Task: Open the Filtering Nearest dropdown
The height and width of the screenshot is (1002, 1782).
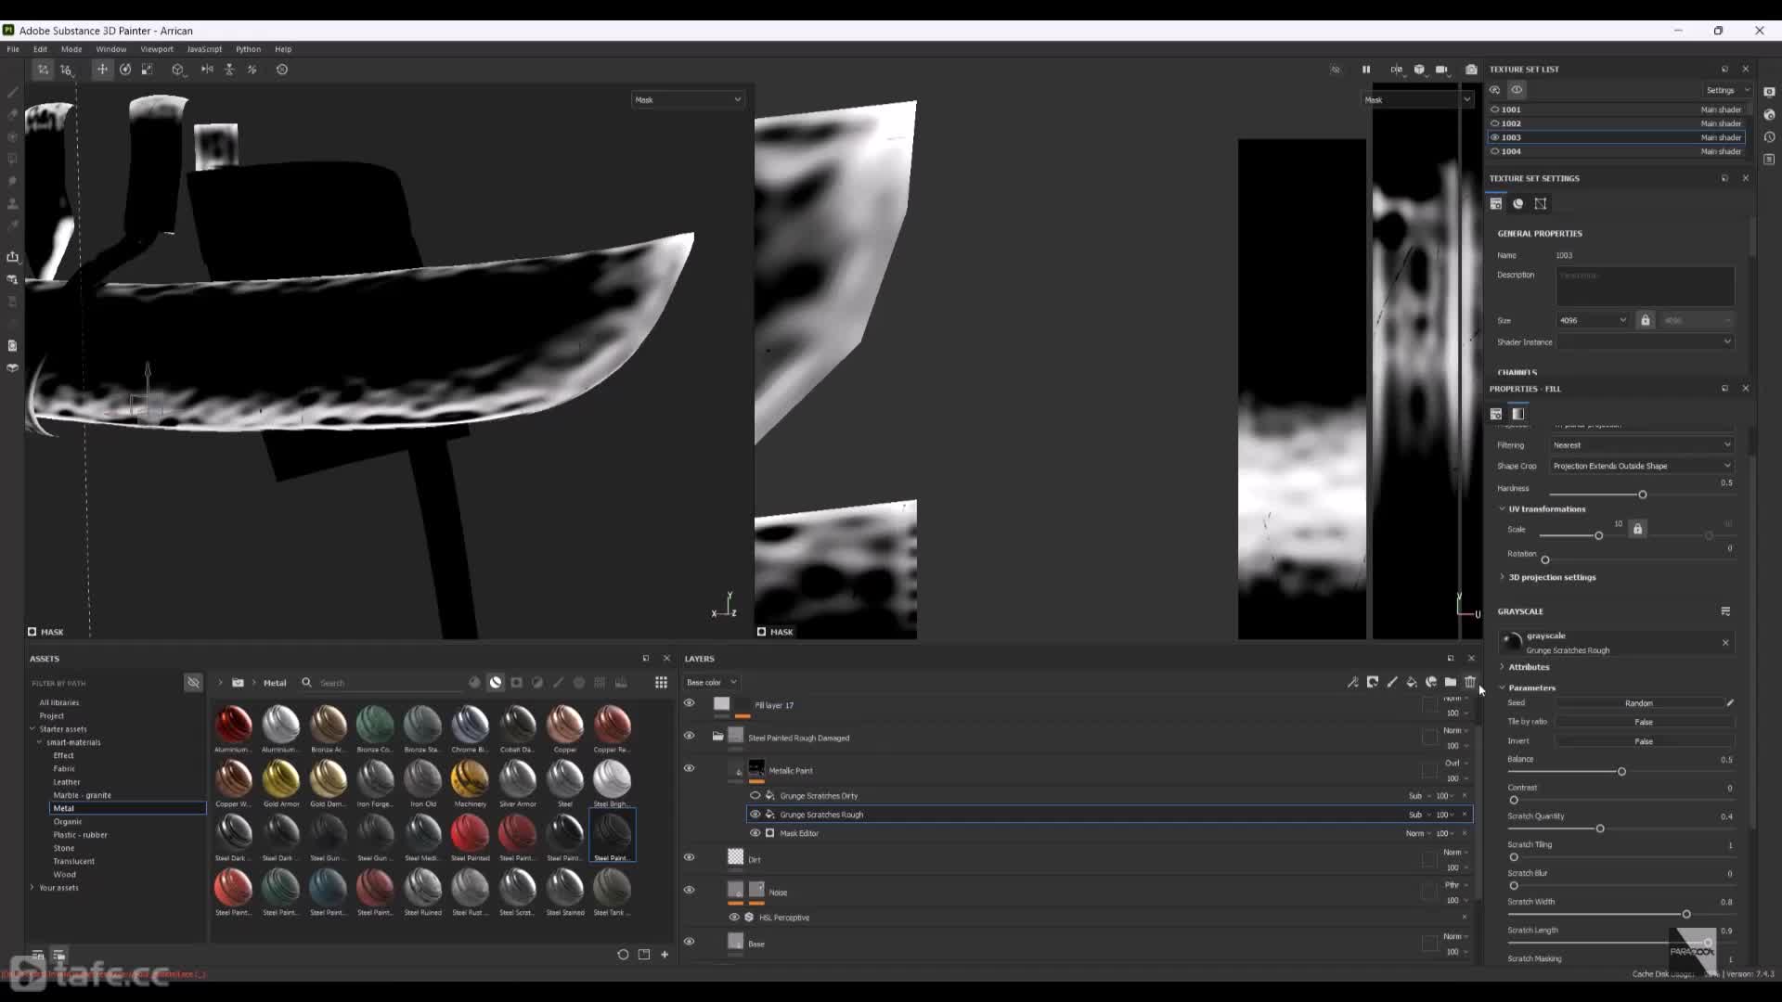Action: coord(1642,445)
